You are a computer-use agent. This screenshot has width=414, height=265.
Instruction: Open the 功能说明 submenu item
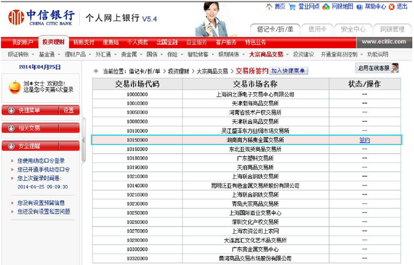coord(378,54)
